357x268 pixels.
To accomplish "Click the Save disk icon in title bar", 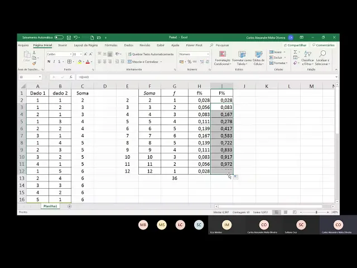I will coord(69,37).
